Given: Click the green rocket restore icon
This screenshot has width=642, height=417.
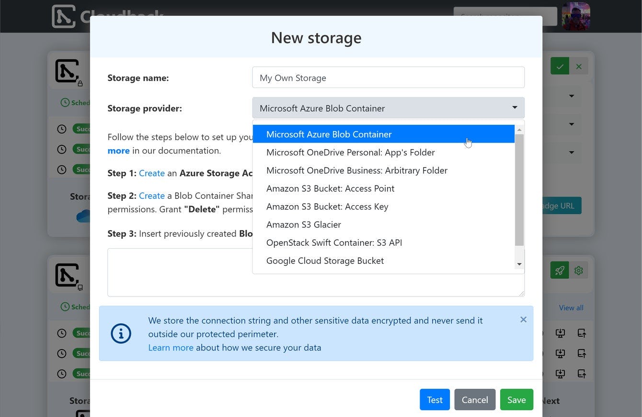Looking at the screenshot, I should [x=560, y=270].
